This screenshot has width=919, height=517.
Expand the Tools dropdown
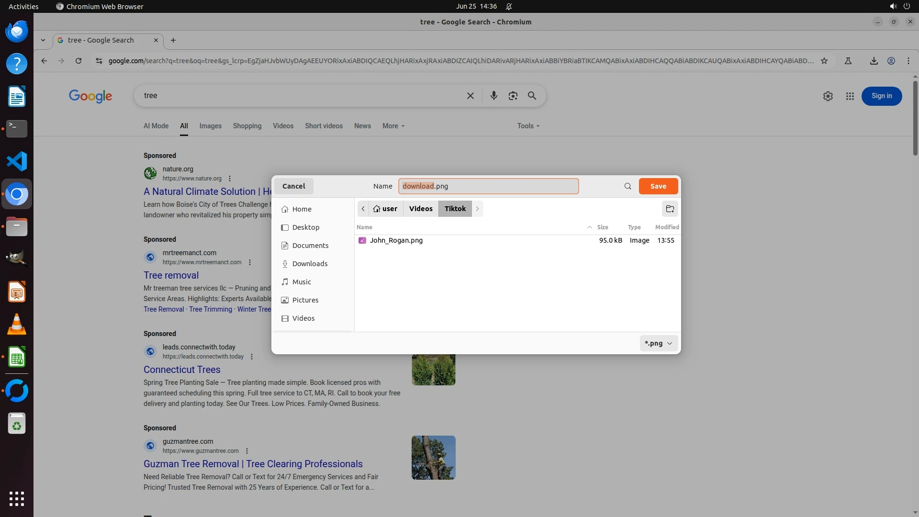click(x=528, y=126)
